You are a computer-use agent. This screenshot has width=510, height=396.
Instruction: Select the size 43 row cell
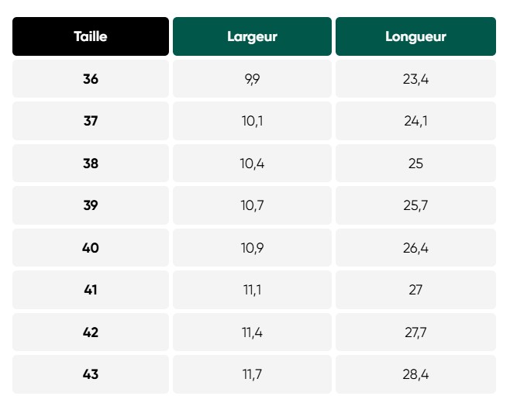point(91,374)
